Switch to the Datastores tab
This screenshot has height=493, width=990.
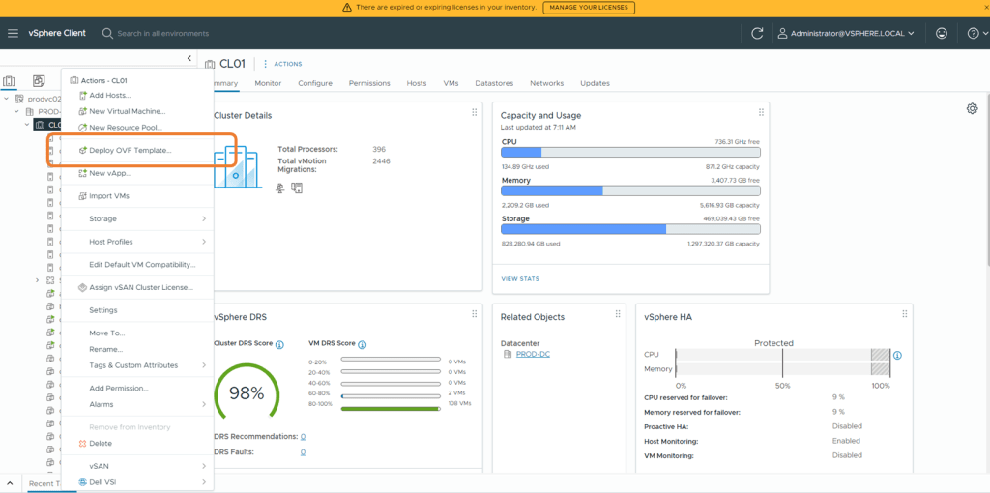[x=494, y=83]
